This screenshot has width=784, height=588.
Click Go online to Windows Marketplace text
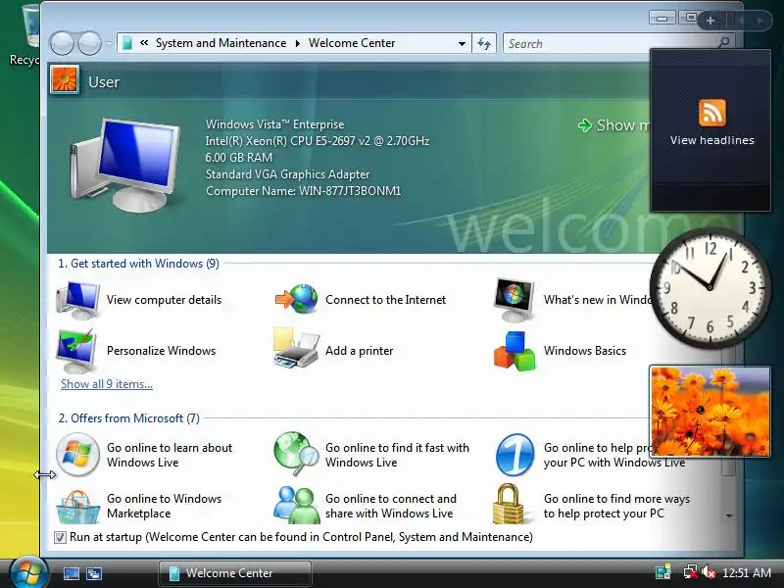(x=164, y=506)
